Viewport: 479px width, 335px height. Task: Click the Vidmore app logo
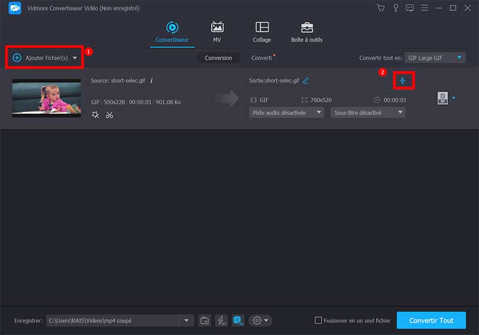14,8
